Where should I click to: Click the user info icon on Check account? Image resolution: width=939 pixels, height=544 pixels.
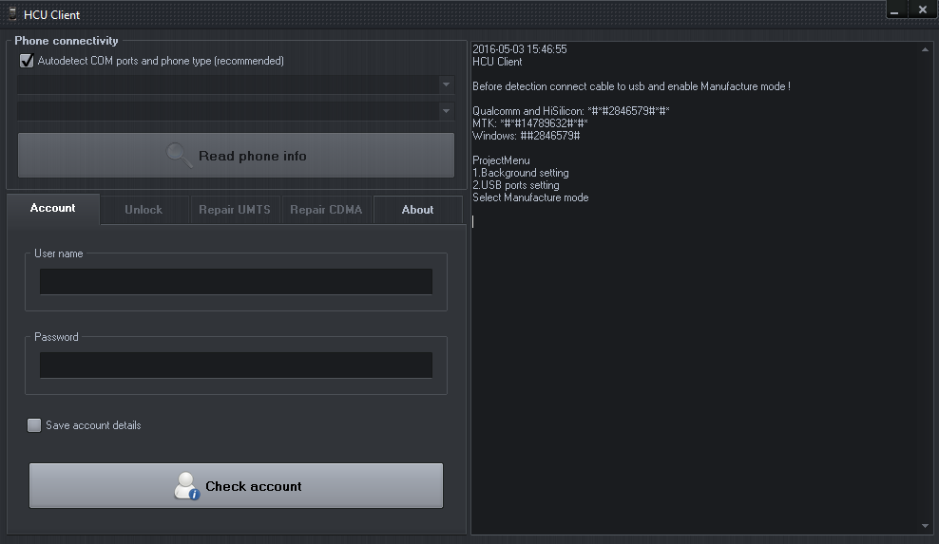point(186,486)
